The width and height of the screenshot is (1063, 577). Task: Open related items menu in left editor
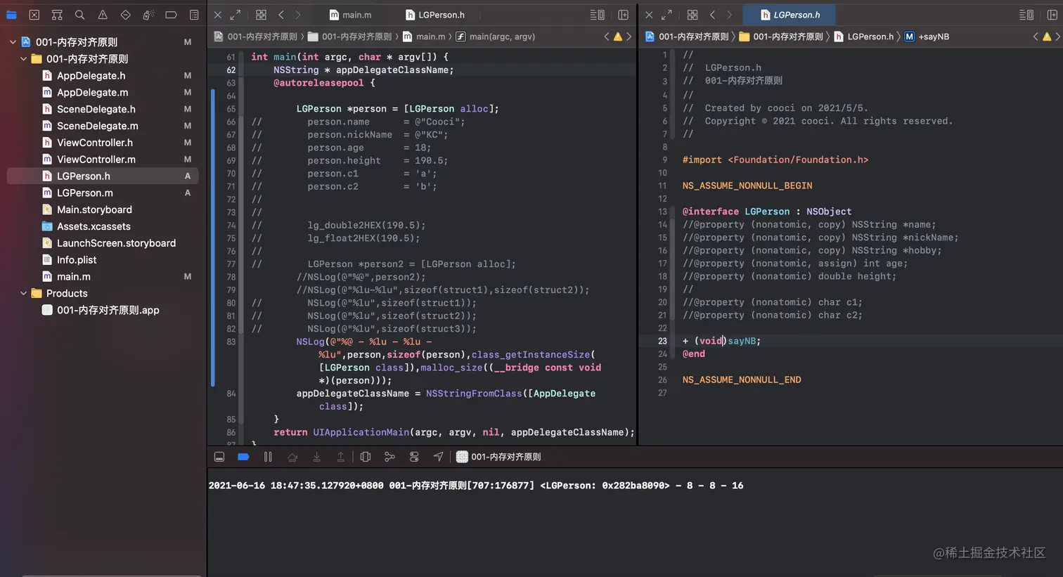point(261,15)
